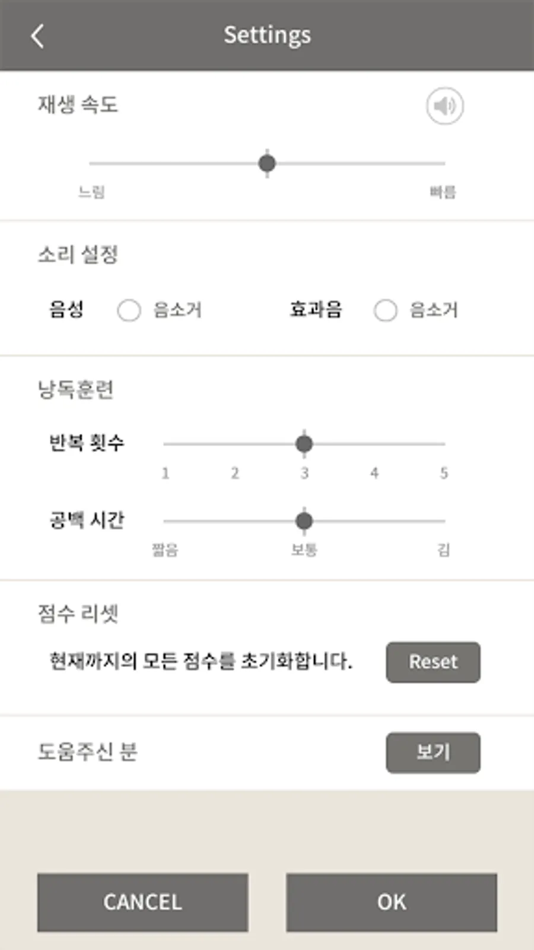Image resolution: width=534 pixels, height=950 pixels.
Task: Click the 공백 시간 slider handle
Action: (x=304, y=521)
